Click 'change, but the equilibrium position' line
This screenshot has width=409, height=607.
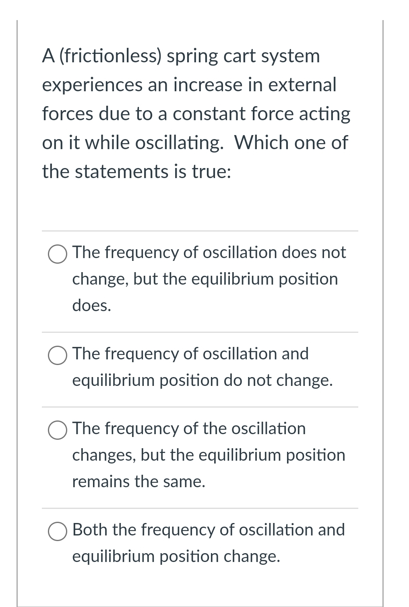pyautogui.click(x=205, y=279)
